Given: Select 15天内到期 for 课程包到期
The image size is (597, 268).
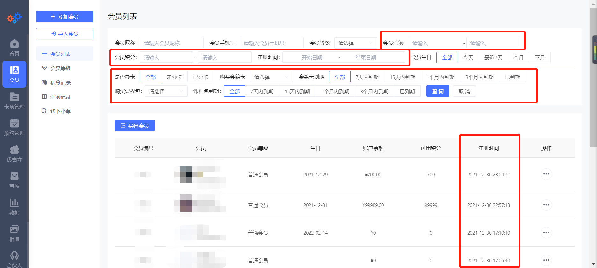Looking at the screenshot, I should (297, 91).
